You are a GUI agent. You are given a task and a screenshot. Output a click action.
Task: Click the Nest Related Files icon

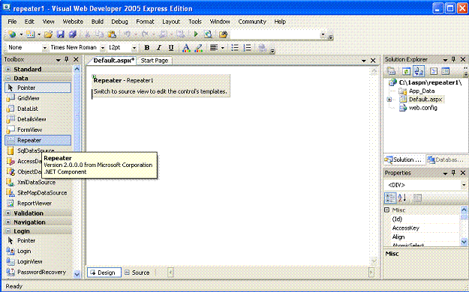pos(418,71)
